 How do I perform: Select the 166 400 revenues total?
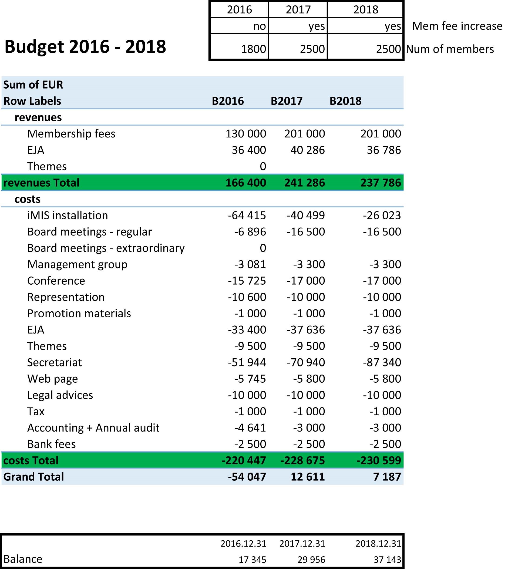pyautogui.click(x=245, y=183)
